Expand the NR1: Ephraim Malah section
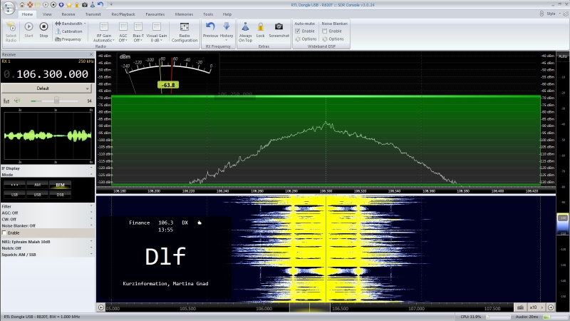The image size is (570, 321). (x=48, y=242)
